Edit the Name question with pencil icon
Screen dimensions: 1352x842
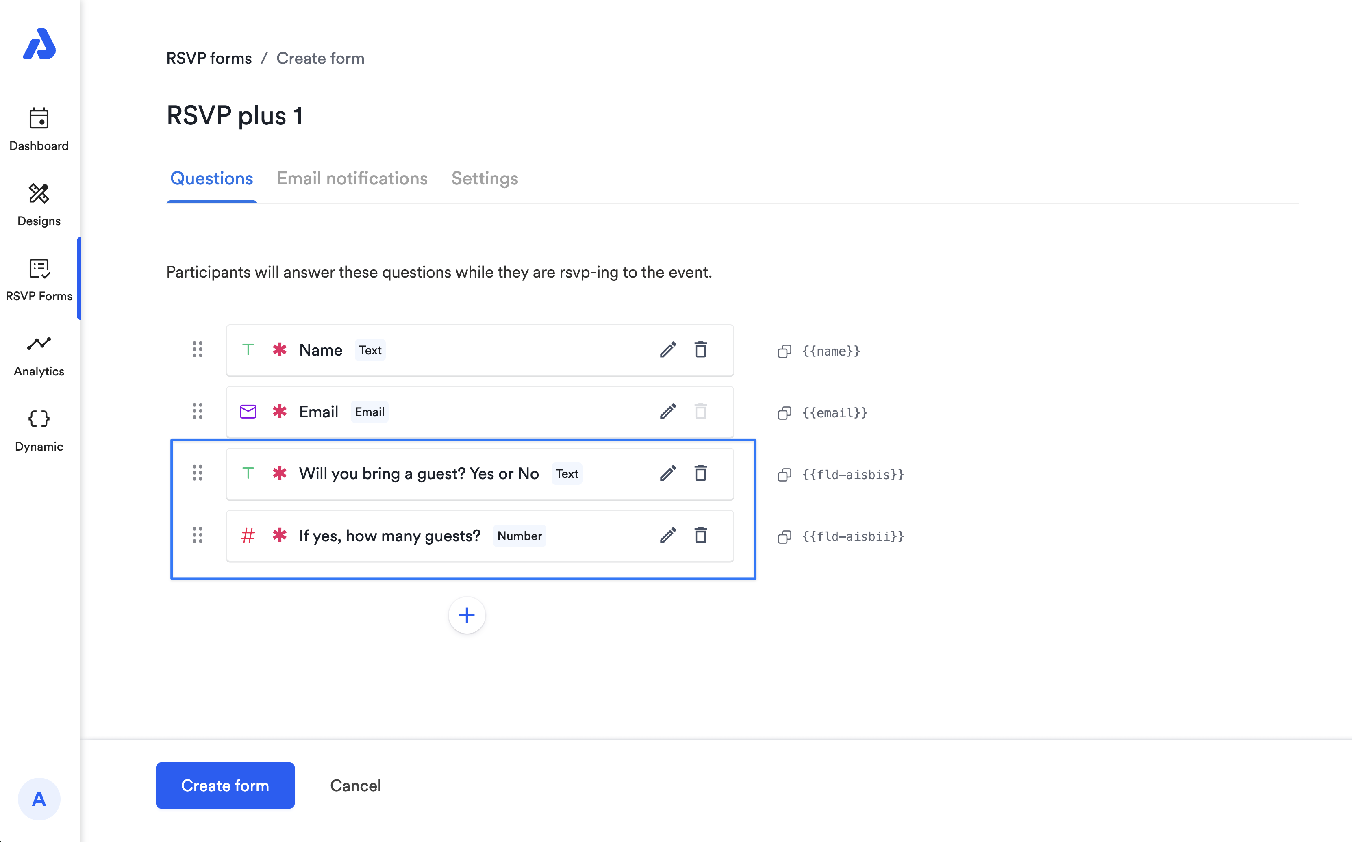(x=668, y=350)
